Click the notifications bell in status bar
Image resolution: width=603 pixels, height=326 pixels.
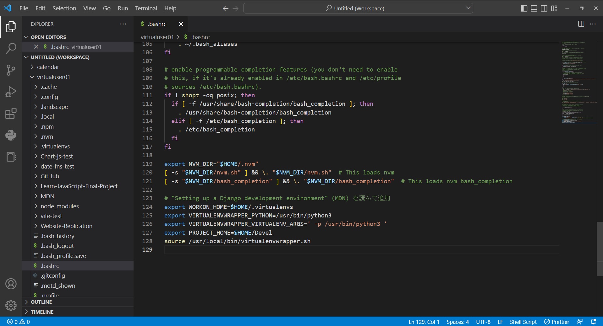(593, 322)
